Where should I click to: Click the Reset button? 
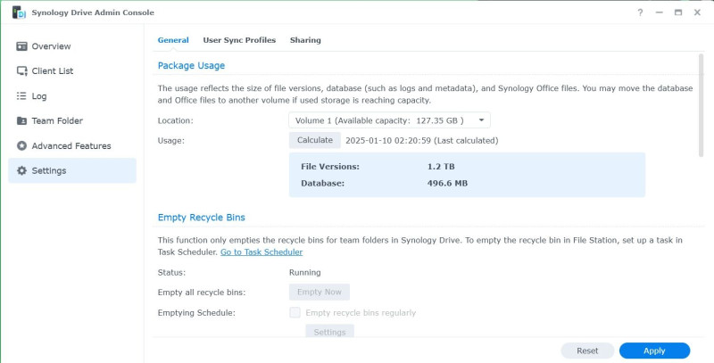pyautogui.click(x=587, y=351)
